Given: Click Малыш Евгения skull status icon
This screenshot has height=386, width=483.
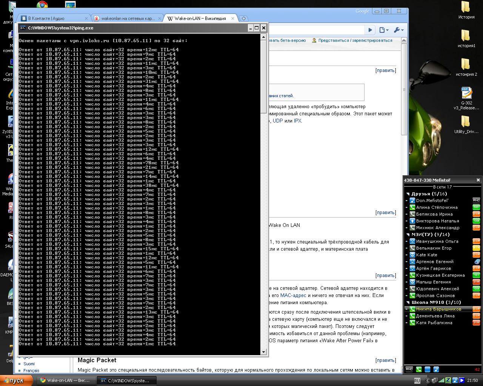Looking at the screenshot, I should [x=412, y=282].
